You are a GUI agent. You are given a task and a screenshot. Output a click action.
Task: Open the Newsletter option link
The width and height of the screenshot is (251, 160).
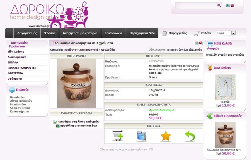click(x=18, y=97)
